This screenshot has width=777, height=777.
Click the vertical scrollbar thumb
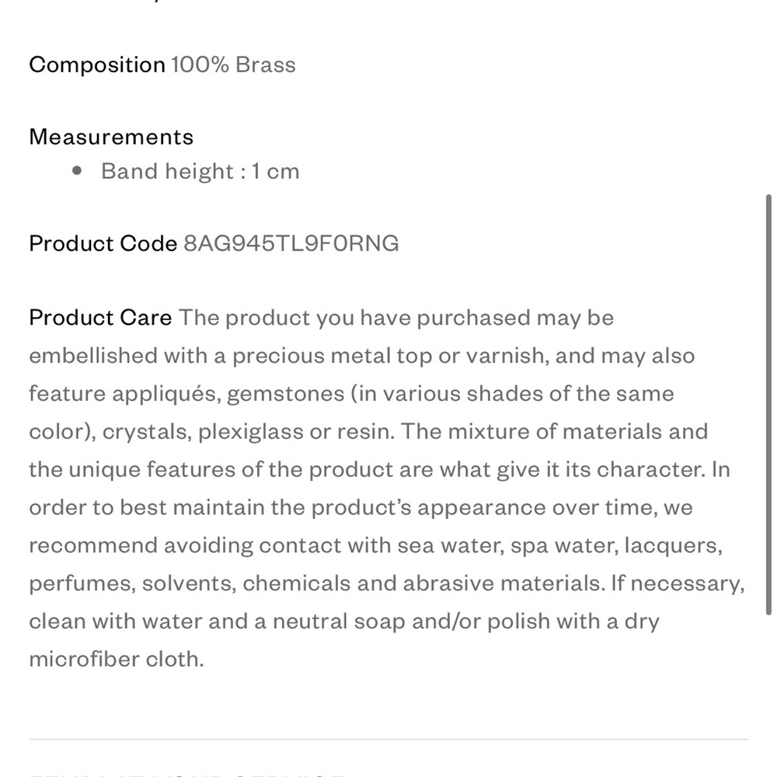pyautogui.click(x=769, y=404)
